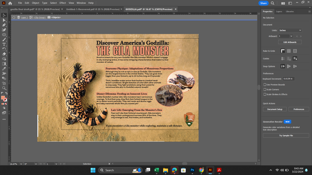312x175 pixels.
Task: Select the Gradient tool
Action: [4, 64]
